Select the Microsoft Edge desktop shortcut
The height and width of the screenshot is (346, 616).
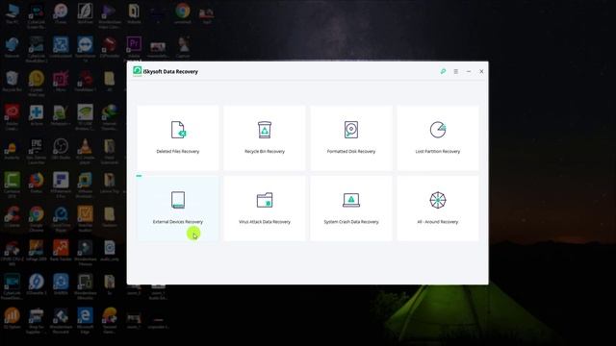[85, 320]
